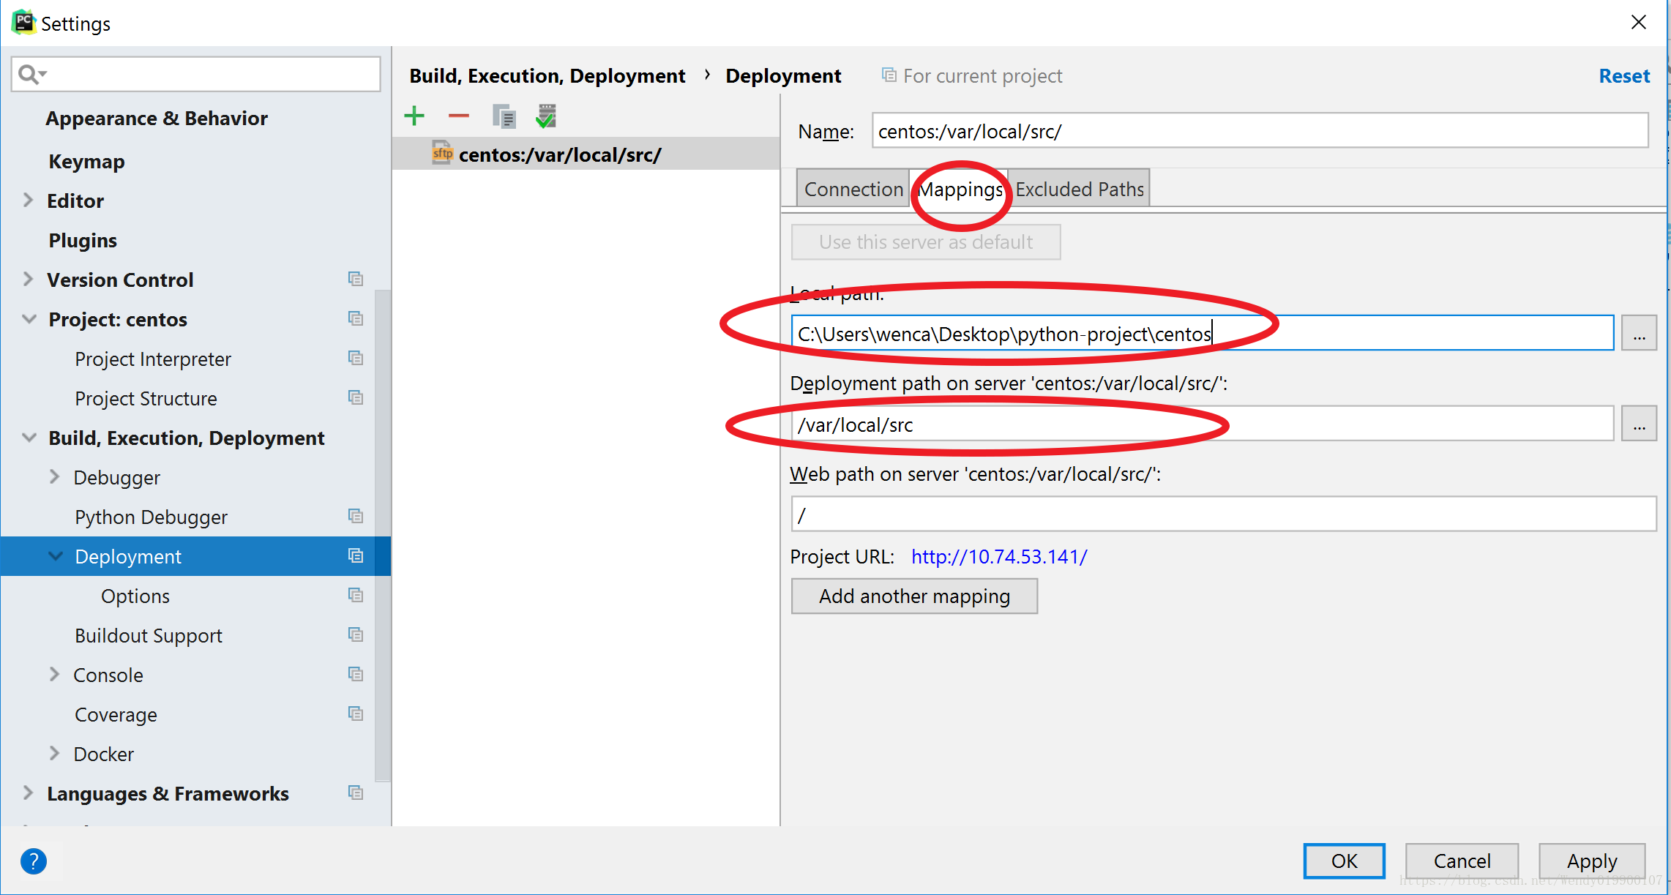Click the red minus remove server icon
This screenshot has height=895, width=1671.
459,116
